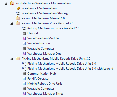Open the Picking Mechanisms Voice Assisted 2.0 diagram
Image resolution: width=117 pixels, height=97 pixels.
click(53, 28)
